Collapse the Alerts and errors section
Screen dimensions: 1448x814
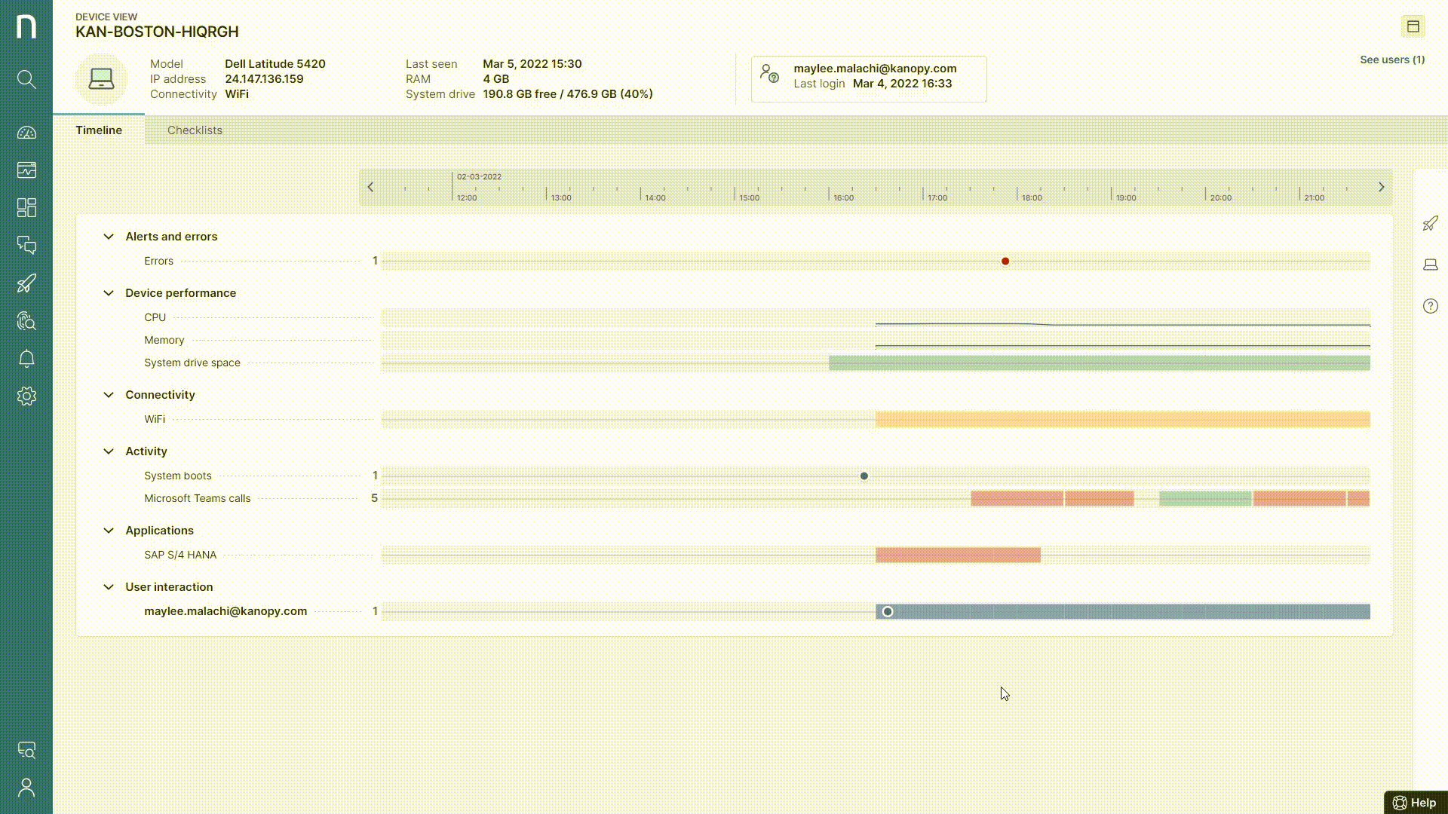[109, 236]
